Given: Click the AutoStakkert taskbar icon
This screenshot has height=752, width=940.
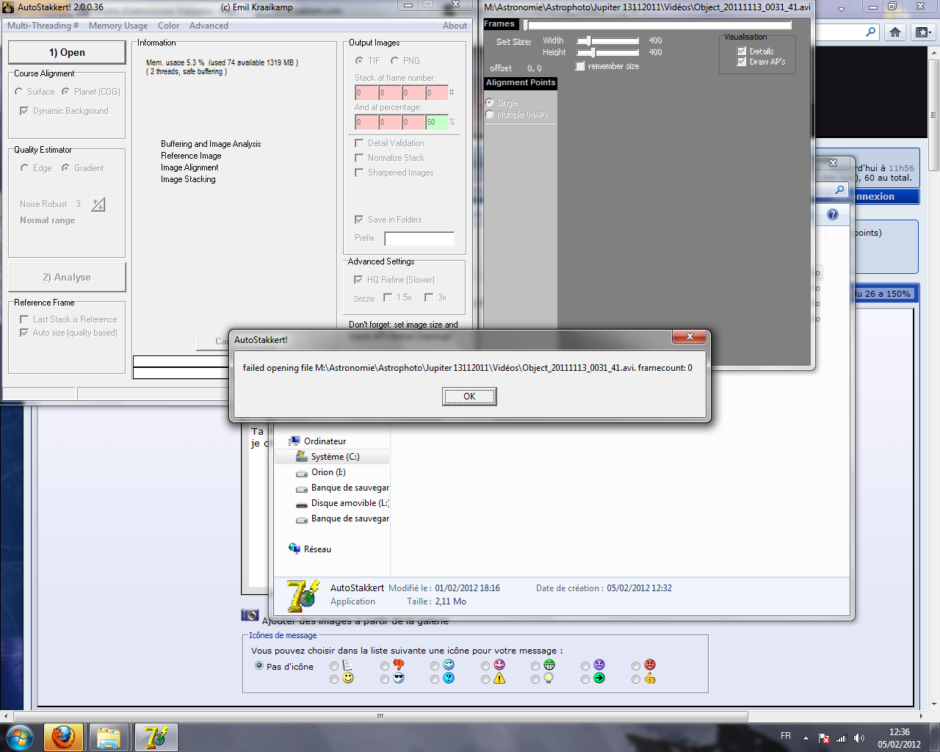Looking at the screenshot, I should (155, 737).
